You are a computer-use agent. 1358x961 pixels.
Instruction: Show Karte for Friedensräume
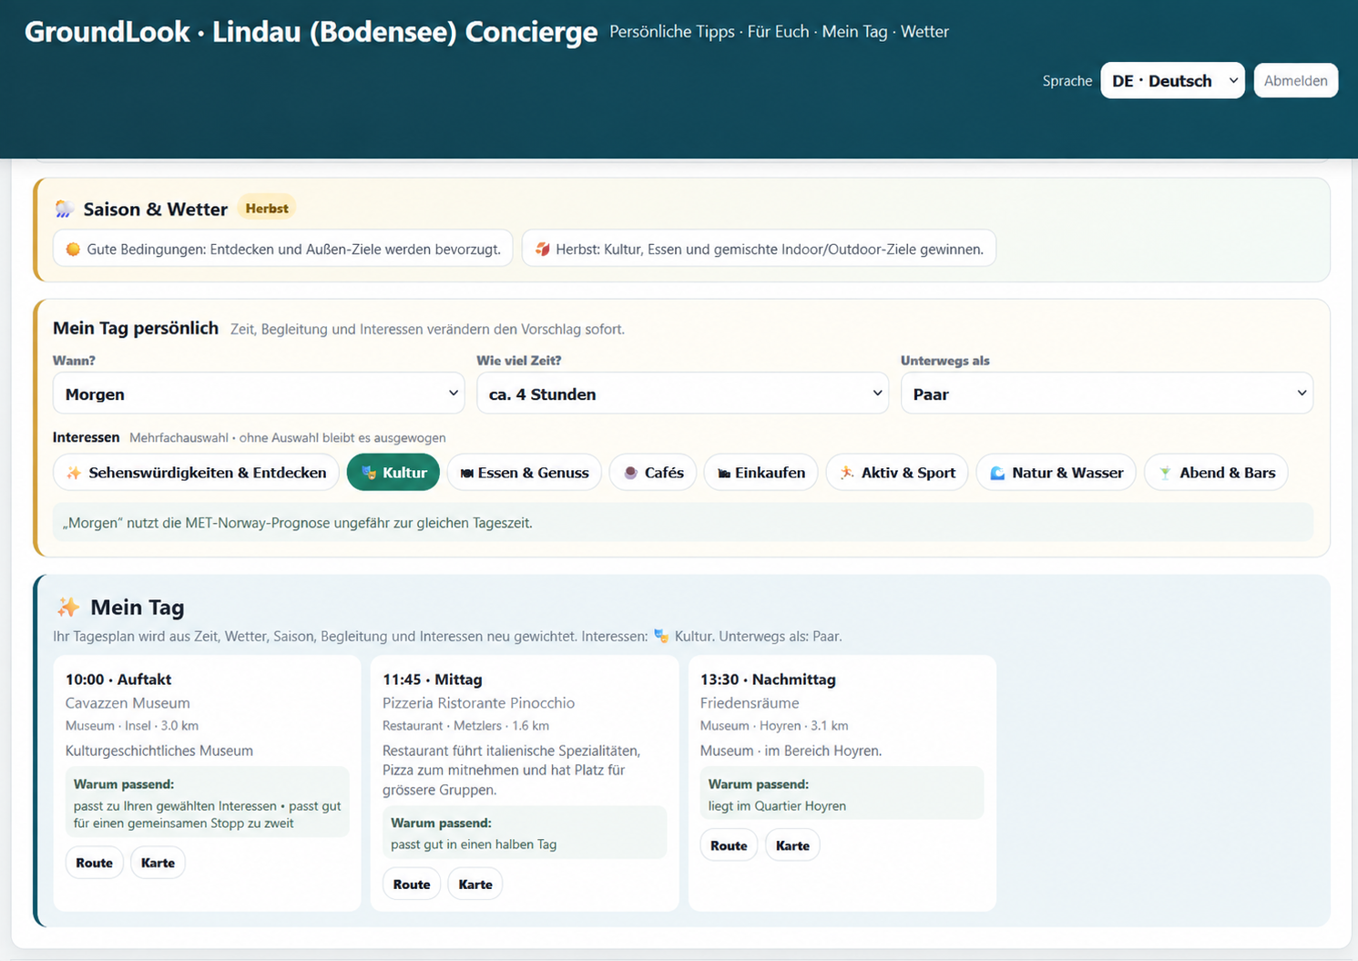[792, 845]
